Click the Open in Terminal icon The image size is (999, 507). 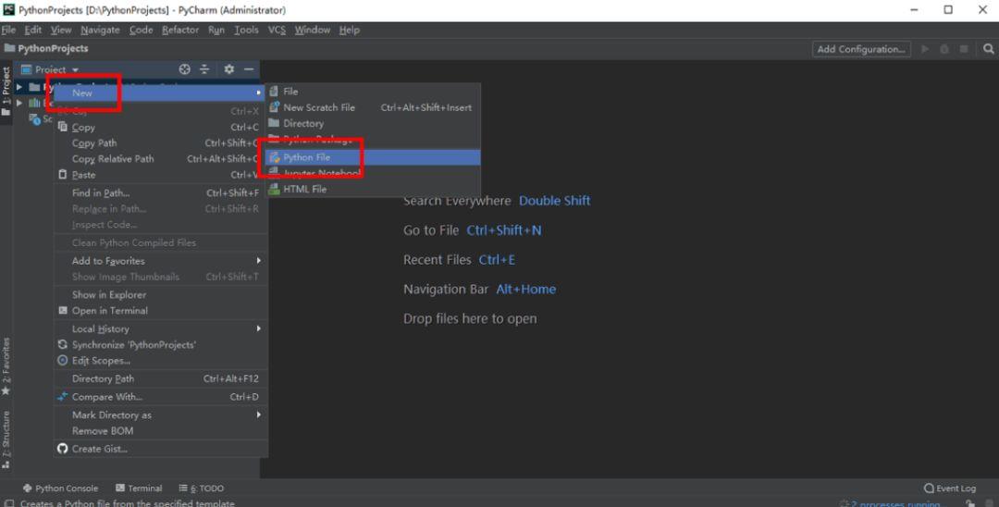click(63, 310)
